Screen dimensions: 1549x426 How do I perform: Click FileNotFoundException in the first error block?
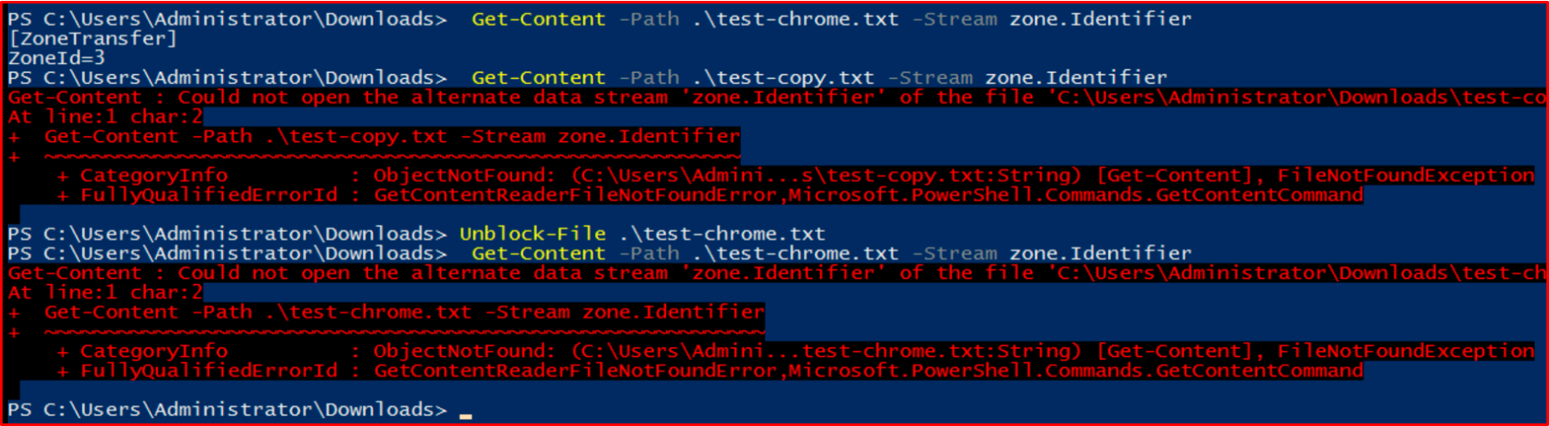(1405, 176)
